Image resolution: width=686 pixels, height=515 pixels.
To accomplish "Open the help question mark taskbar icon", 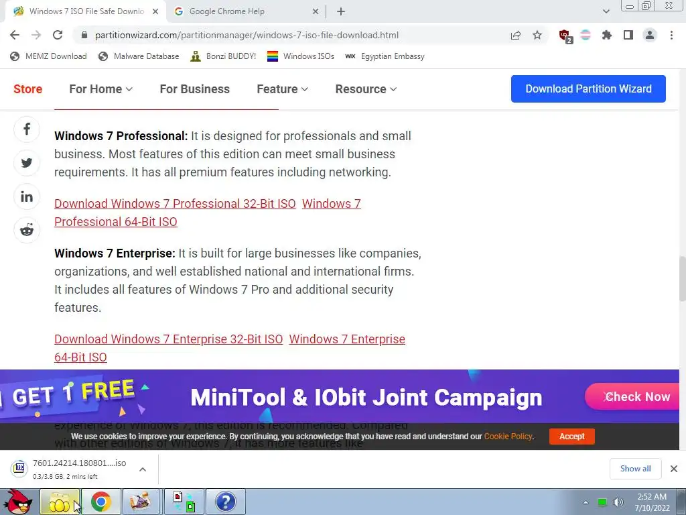I will pos(226,502).
